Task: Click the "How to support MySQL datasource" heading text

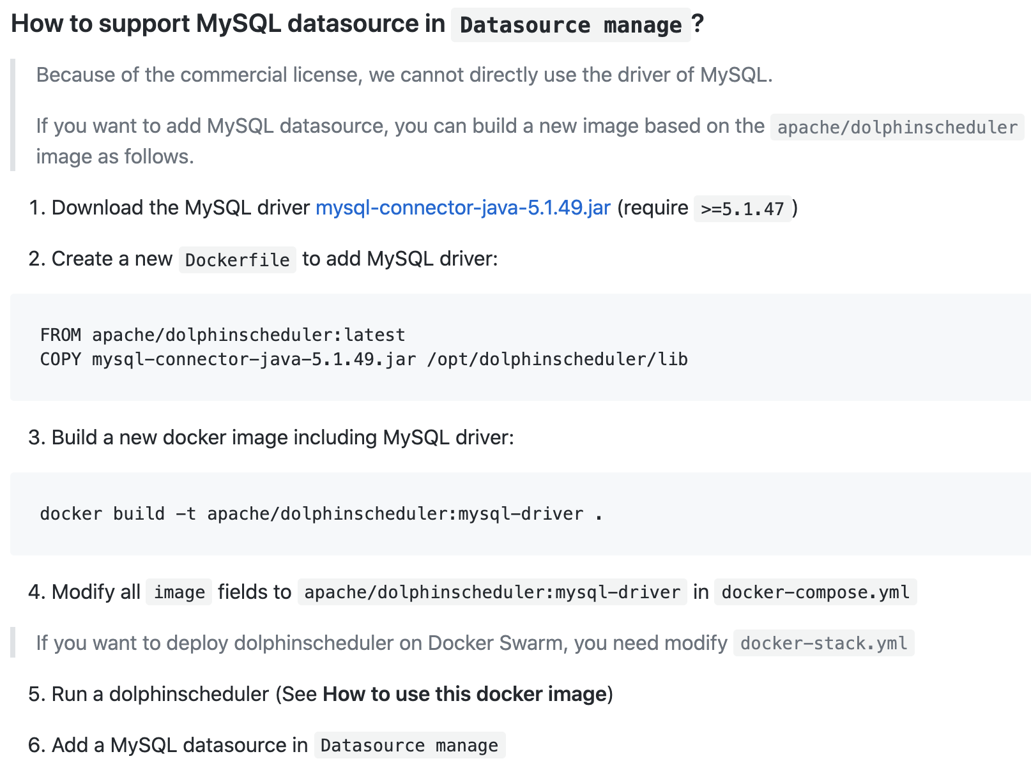Action: click(227, 24)
